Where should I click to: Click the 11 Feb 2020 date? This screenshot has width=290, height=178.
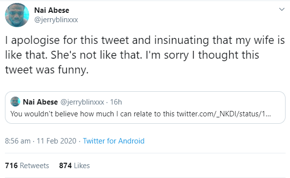pos(56,141)
